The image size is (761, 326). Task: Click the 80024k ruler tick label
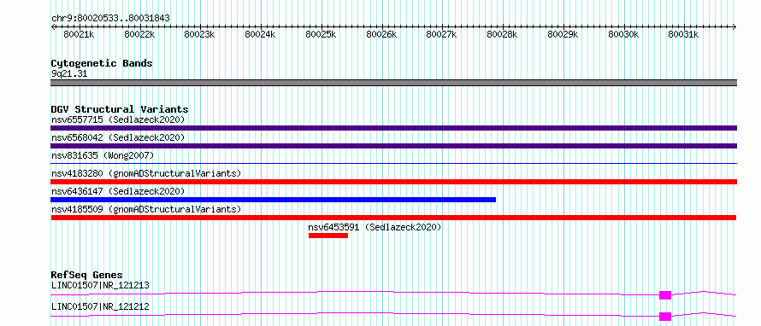(261, 35)
